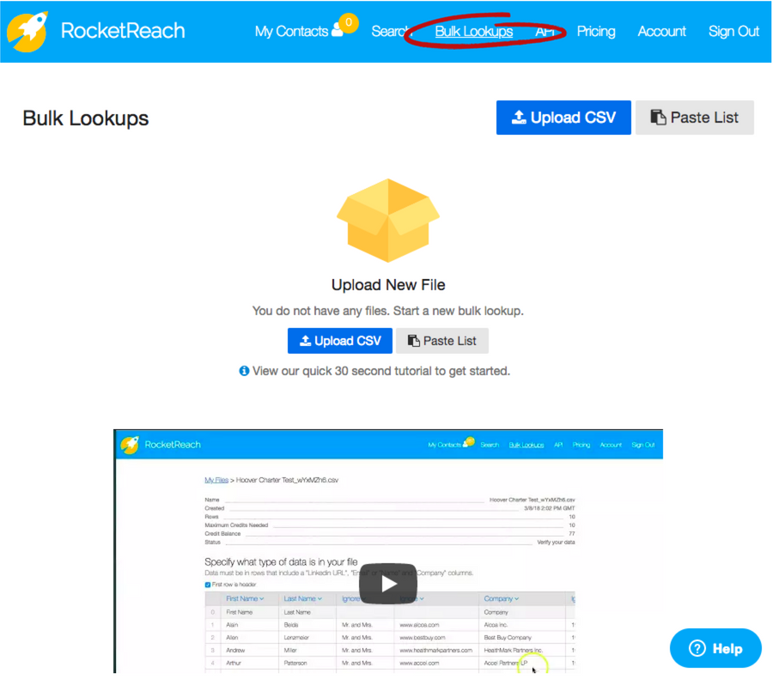The image size is (773, 679).
Task: Click the RocketReach rocket logo
Action: [27, 31]
